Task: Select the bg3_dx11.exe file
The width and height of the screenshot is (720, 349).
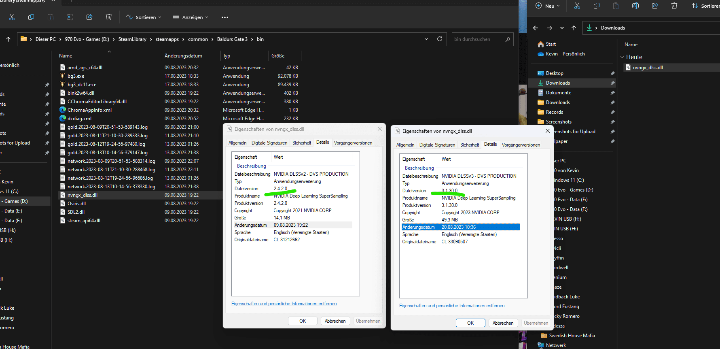Action: (x=81, y=85)
